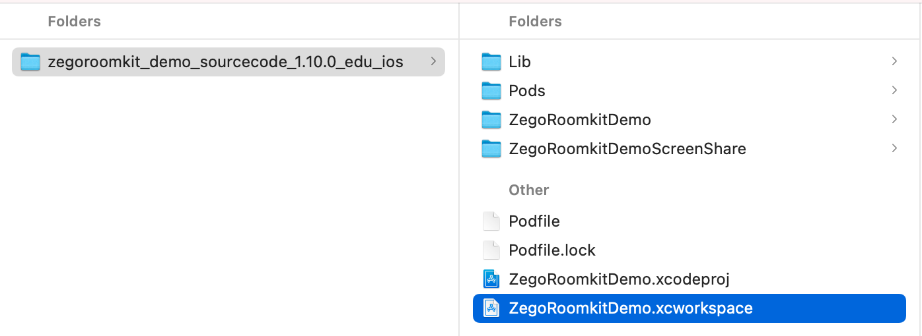Click the right column Folders header
Viewport: 922px width, 336px height.
(535, 21)
